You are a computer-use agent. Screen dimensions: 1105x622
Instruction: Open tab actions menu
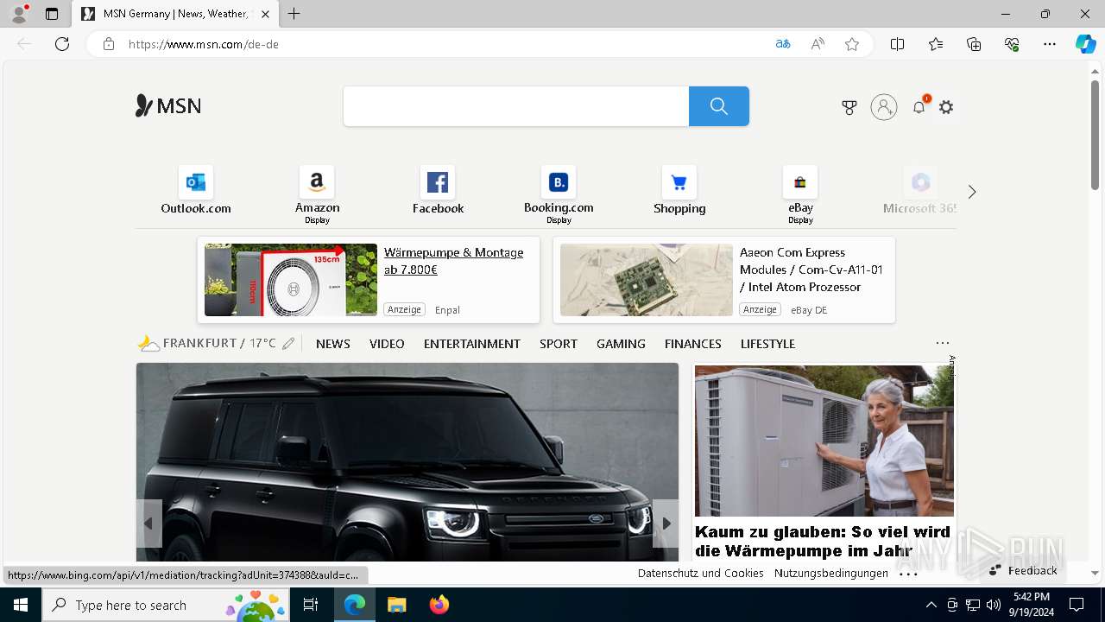[52, 14]
